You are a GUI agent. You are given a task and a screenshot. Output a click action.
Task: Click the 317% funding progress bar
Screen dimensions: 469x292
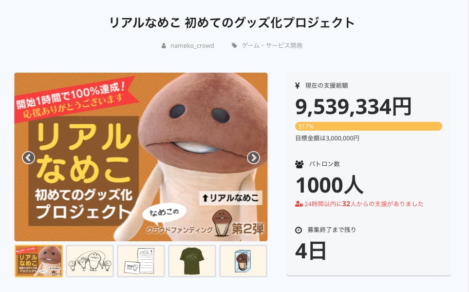tap(369, 126)
